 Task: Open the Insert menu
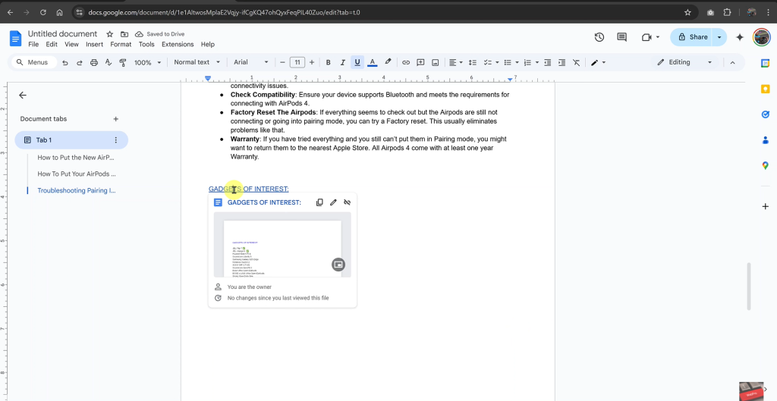(x=94, y=44)
